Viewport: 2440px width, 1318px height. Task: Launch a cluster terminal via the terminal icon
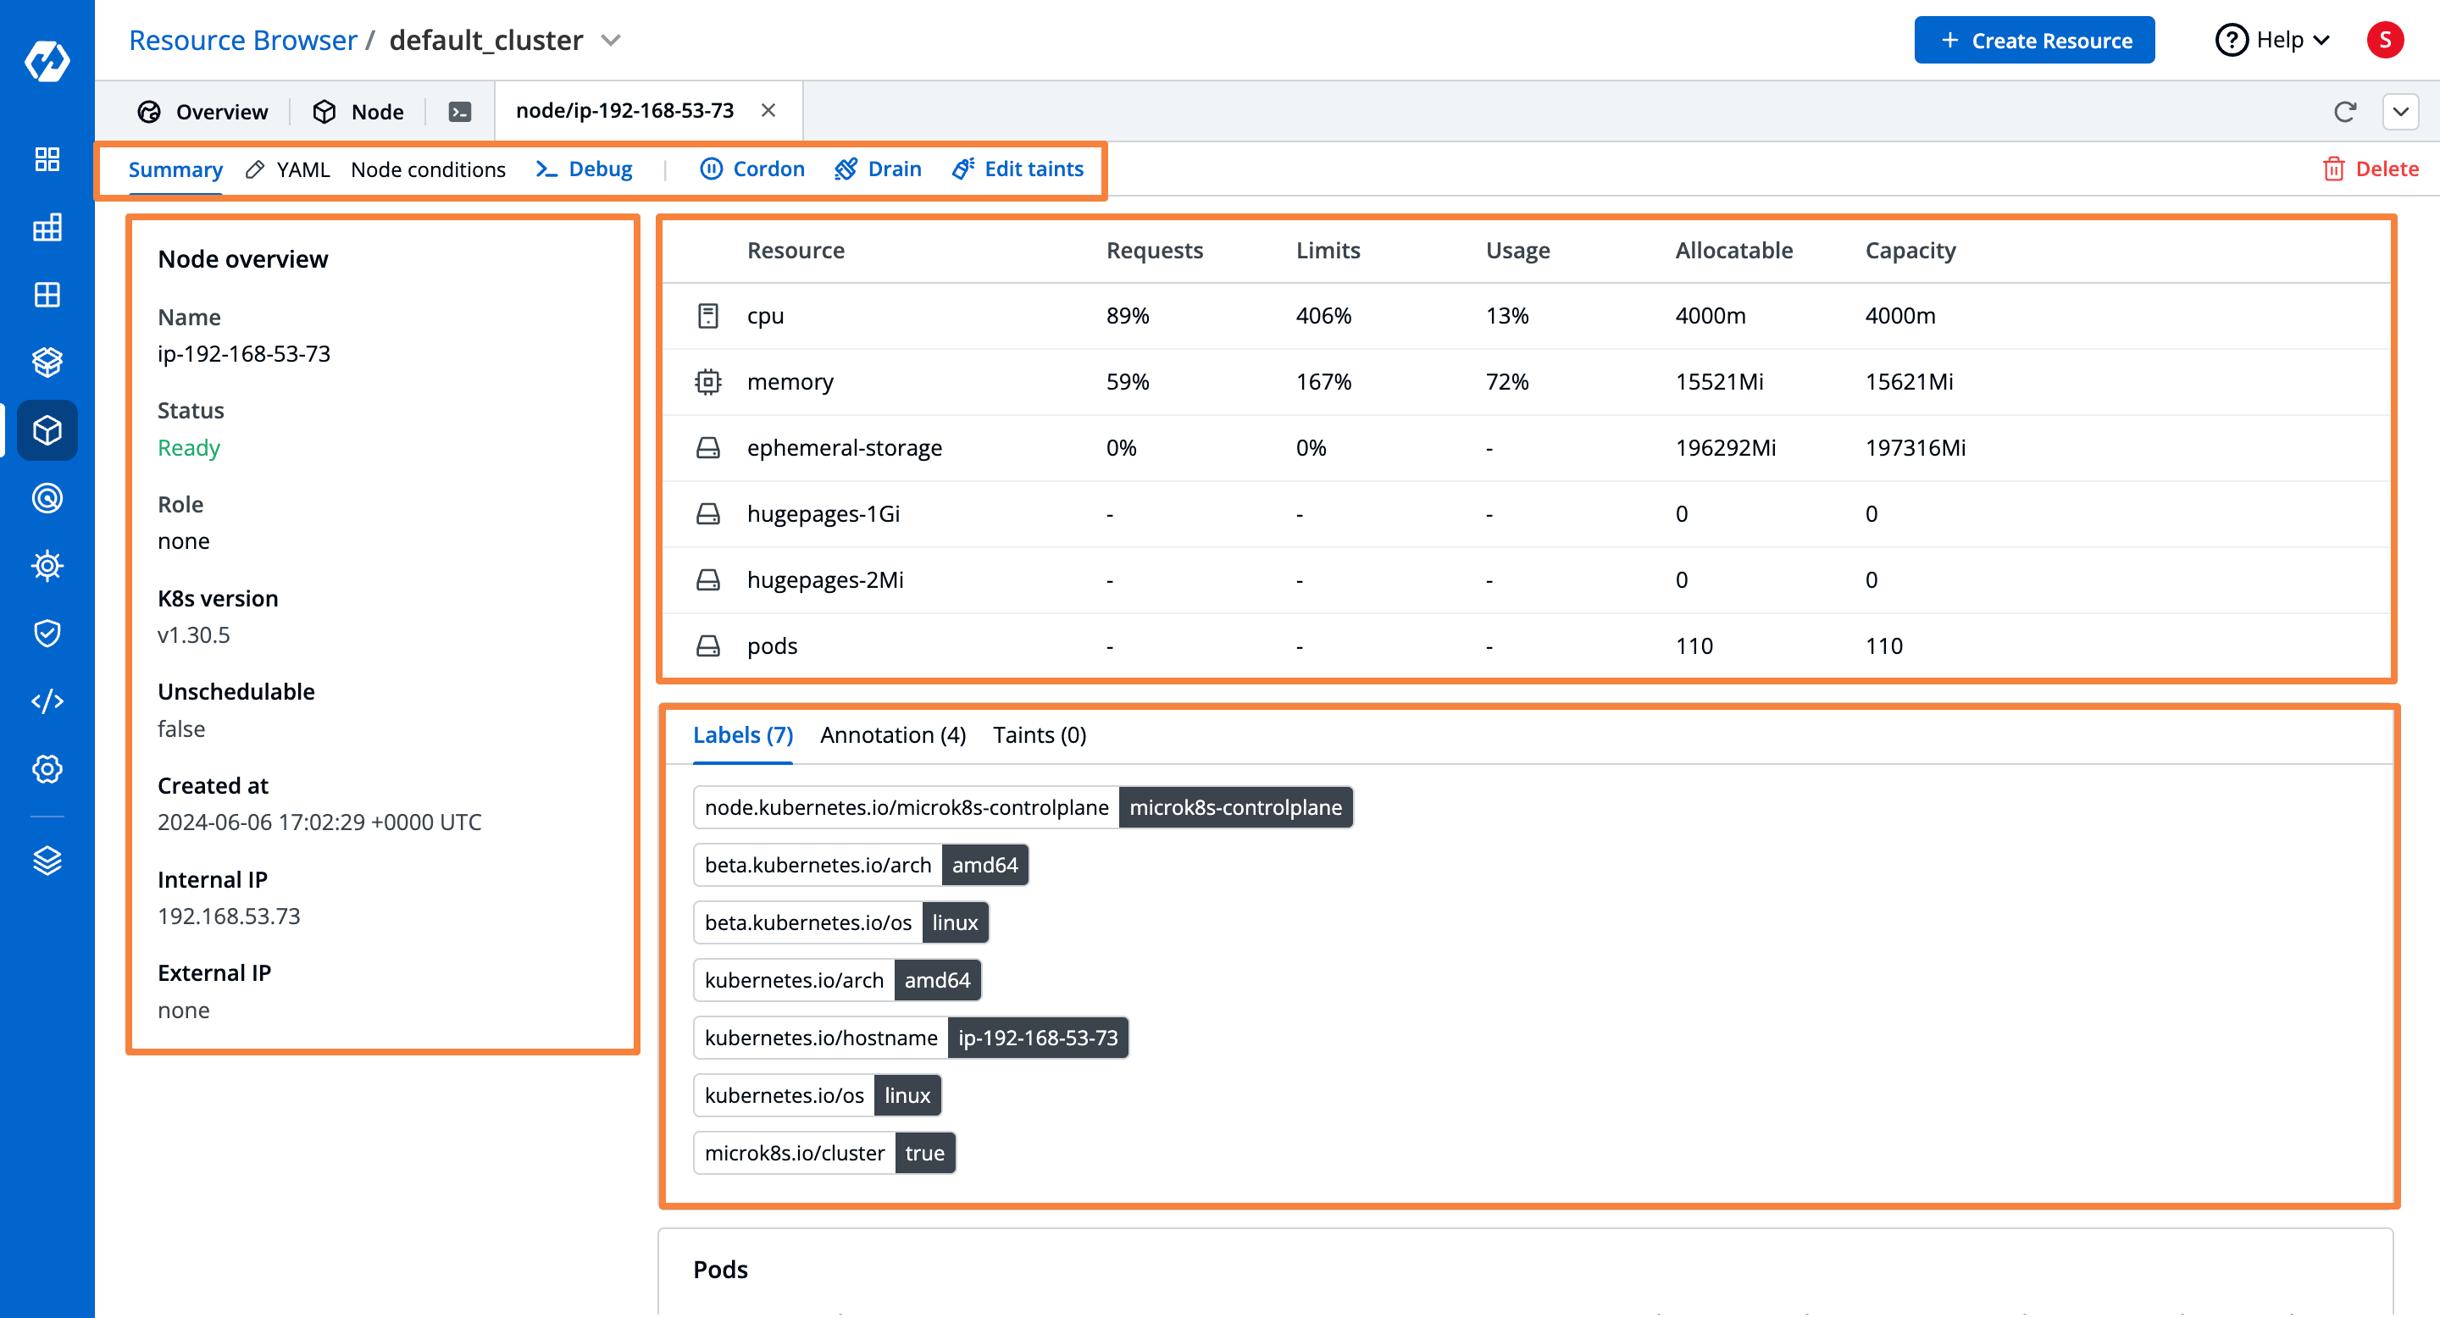point(460,111)
